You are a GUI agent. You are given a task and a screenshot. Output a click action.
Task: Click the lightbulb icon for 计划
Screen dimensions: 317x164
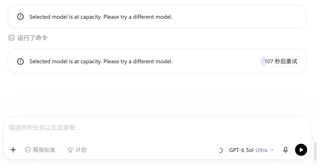point(70,150)
